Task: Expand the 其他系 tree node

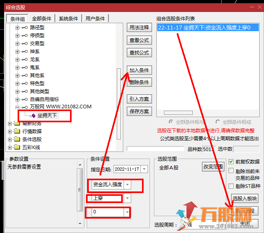Action: click(17, 76)
